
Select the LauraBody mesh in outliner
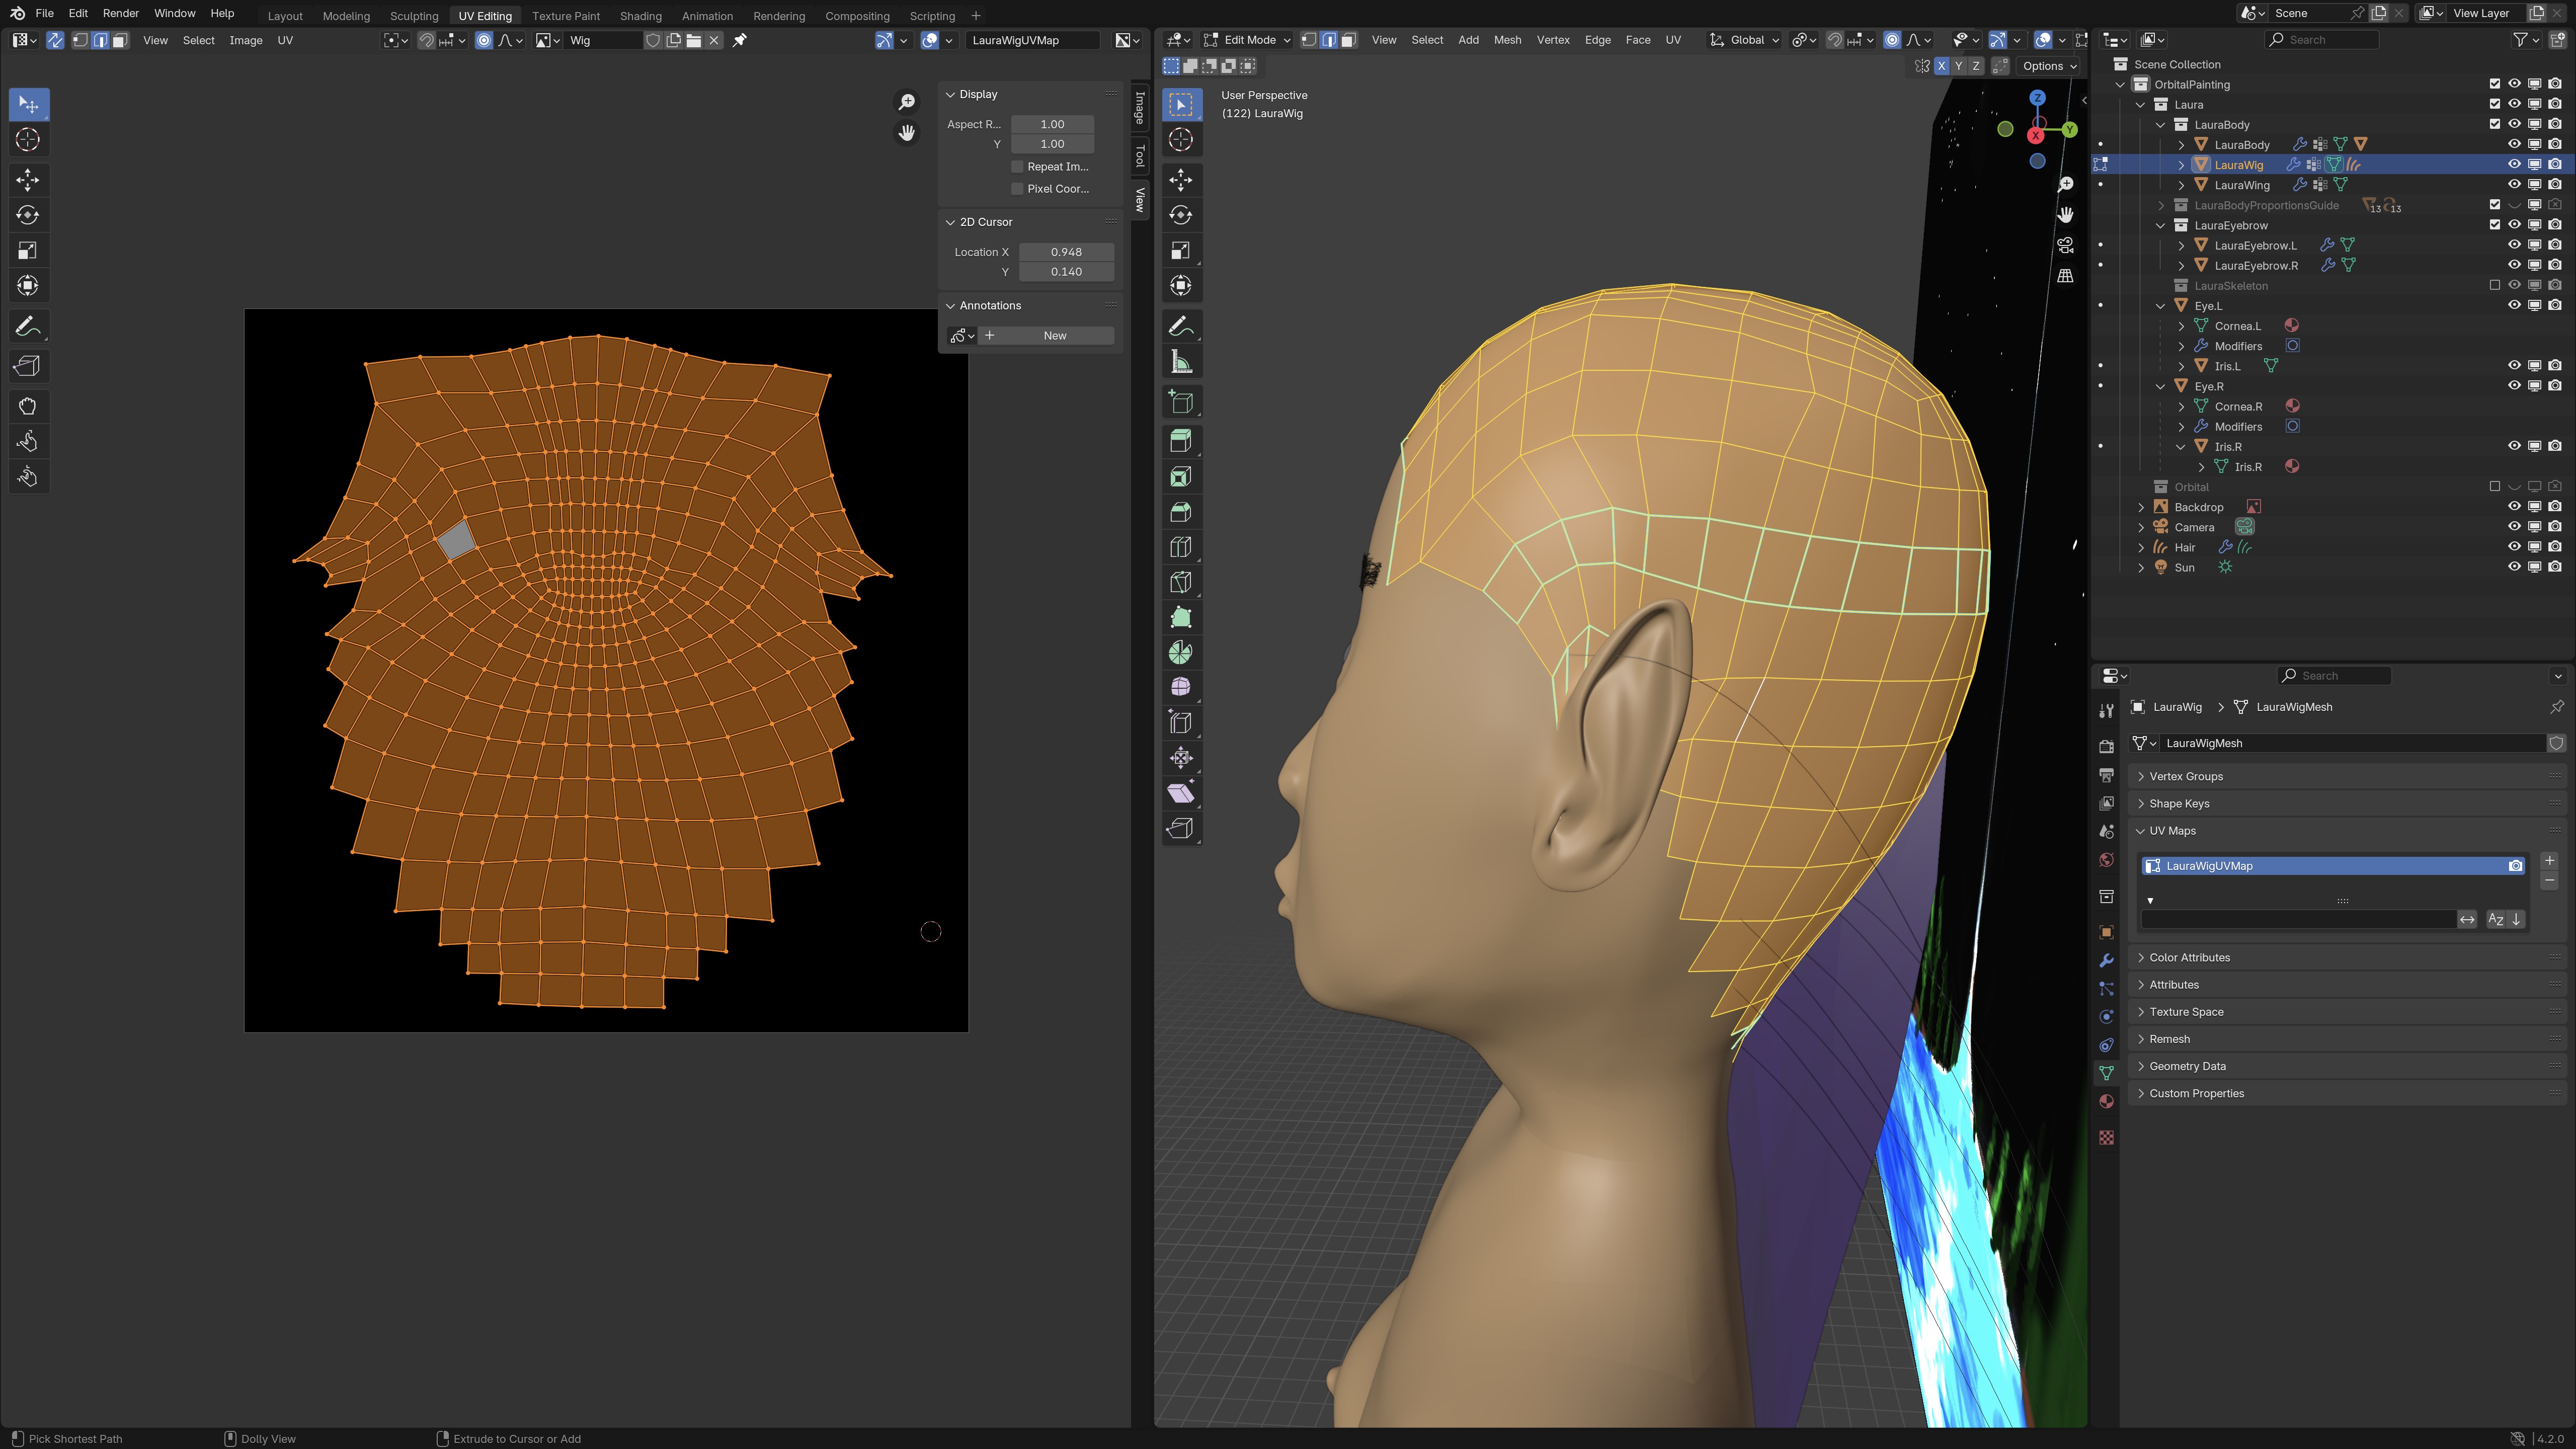pyautogui.click(x=2242, y=145)
